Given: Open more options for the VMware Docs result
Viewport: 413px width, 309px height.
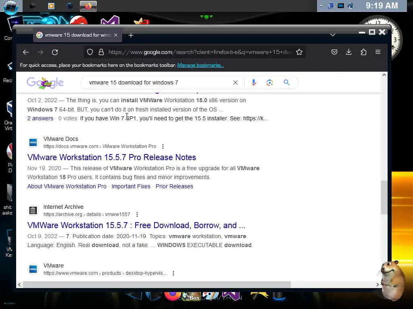Looking at the screenshot, I should pyautogui.click(x=163, y=146).
